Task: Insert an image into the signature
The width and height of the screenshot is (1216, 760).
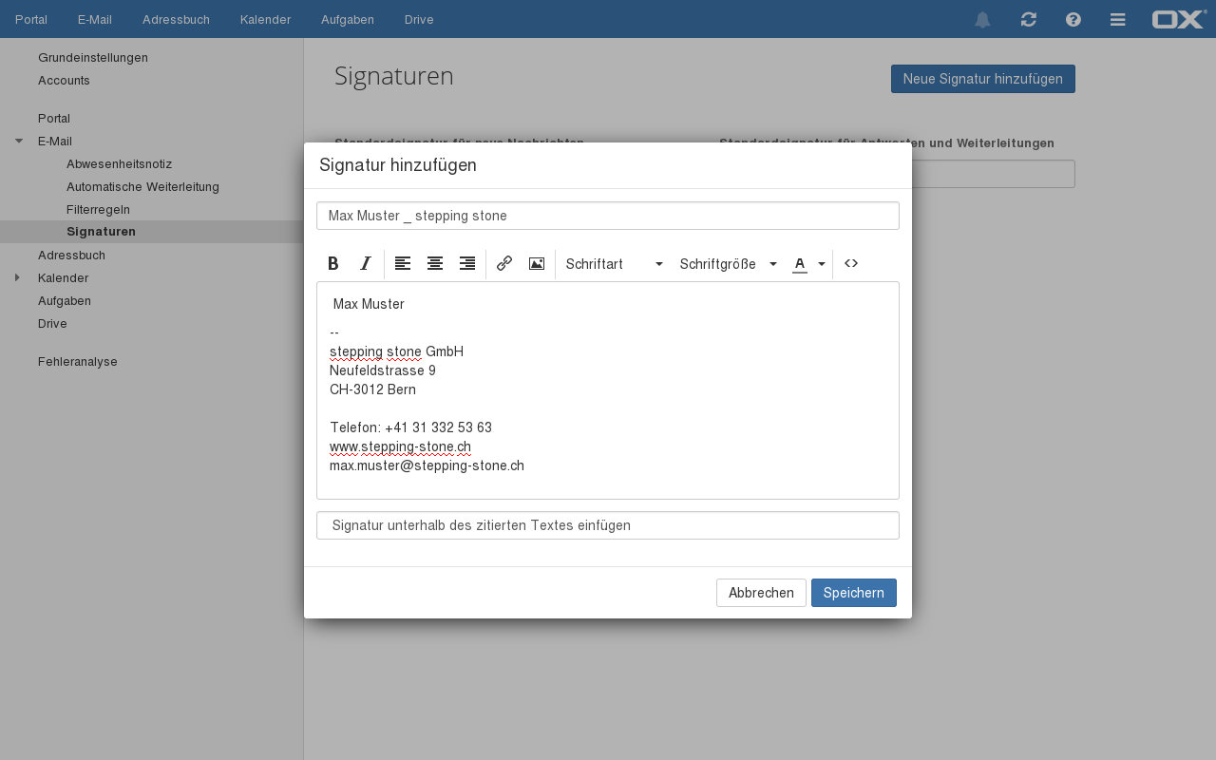Action: (537, 264)
